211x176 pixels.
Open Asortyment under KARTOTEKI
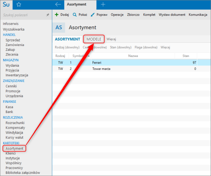(x=14, y=149)
